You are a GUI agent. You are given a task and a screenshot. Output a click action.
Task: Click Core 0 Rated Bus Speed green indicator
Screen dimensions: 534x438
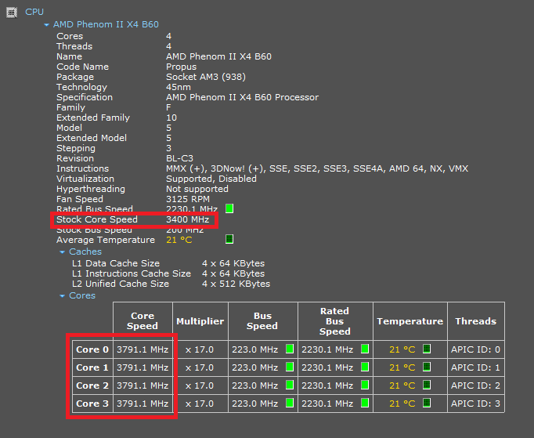coord(365,349)
